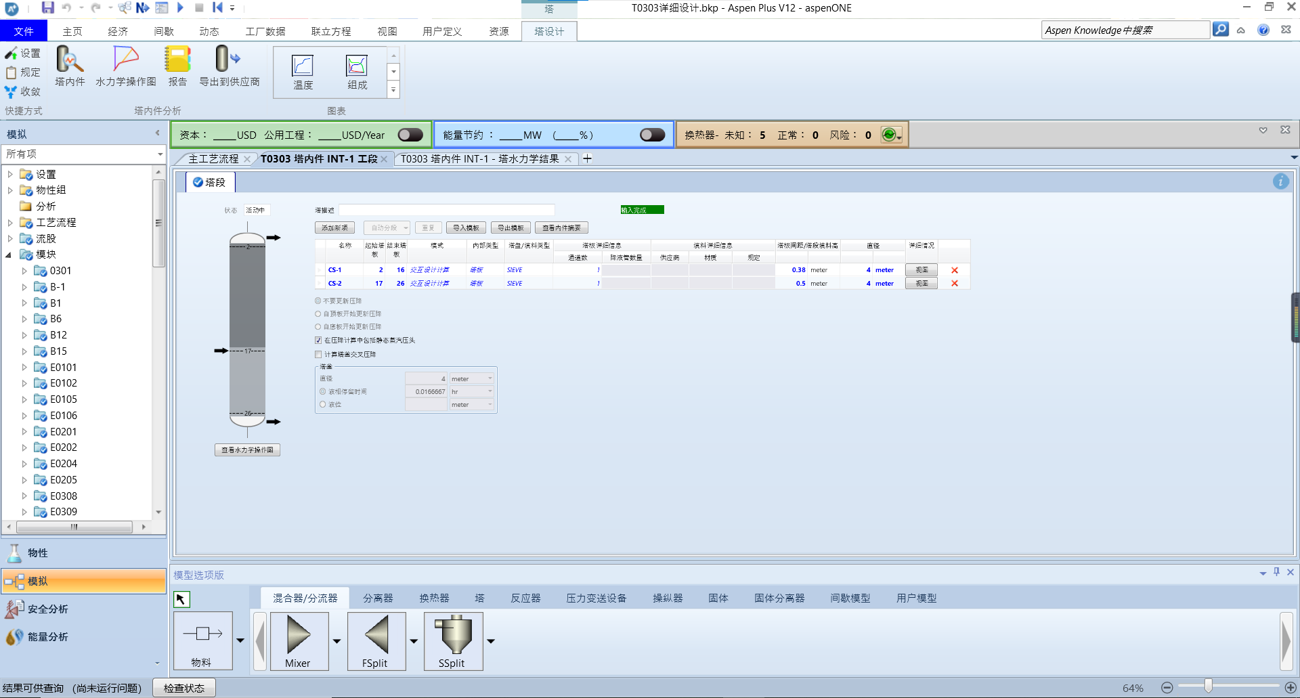Open the 物性 properties environment
1300x698 pixels.
84,553
